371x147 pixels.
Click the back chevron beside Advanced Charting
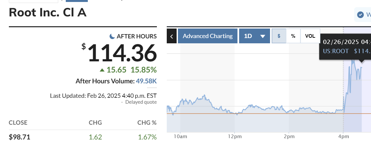(x=172, y=36)
